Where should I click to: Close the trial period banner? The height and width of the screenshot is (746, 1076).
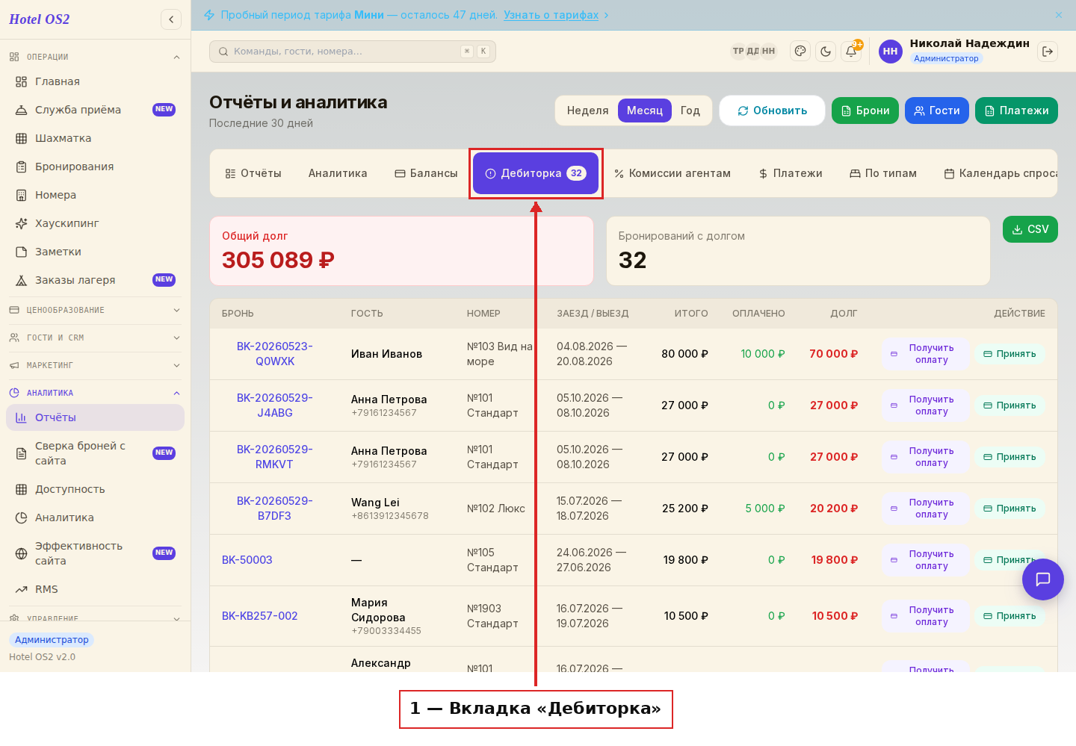tap(1059, 15)
